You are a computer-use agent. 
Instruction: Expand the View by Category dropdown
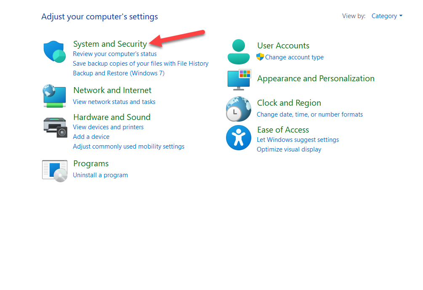[x=387, y=16]
